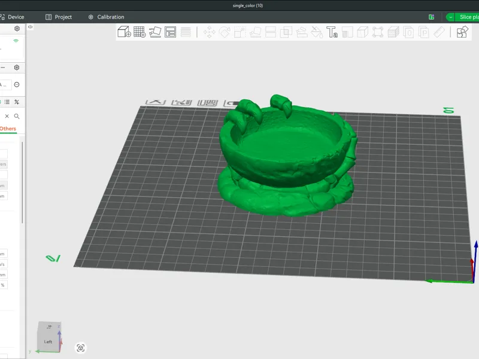
Task: Select the Text shape tool
Action: 332,32
